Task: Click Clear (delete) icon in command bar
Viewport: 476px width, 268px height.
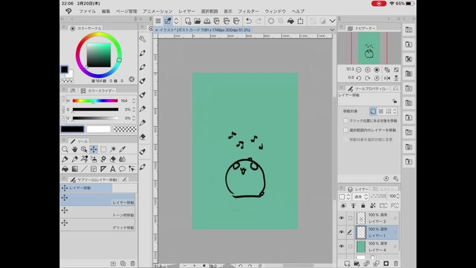Action: point(271,21)
